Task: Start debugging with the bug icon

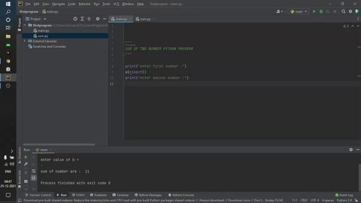Action: coord(321,11)
